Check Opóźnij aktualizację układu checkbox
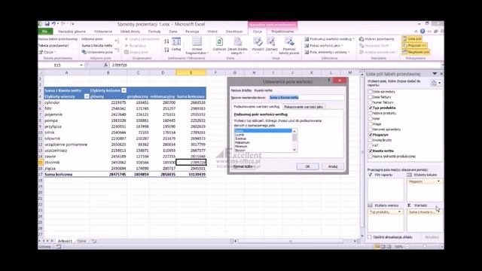482x271 pixels. pyautogui.click(x=370, y=237)
